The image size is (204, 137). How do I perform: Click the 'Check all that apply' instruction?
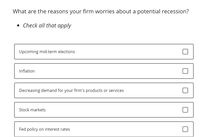47,25
